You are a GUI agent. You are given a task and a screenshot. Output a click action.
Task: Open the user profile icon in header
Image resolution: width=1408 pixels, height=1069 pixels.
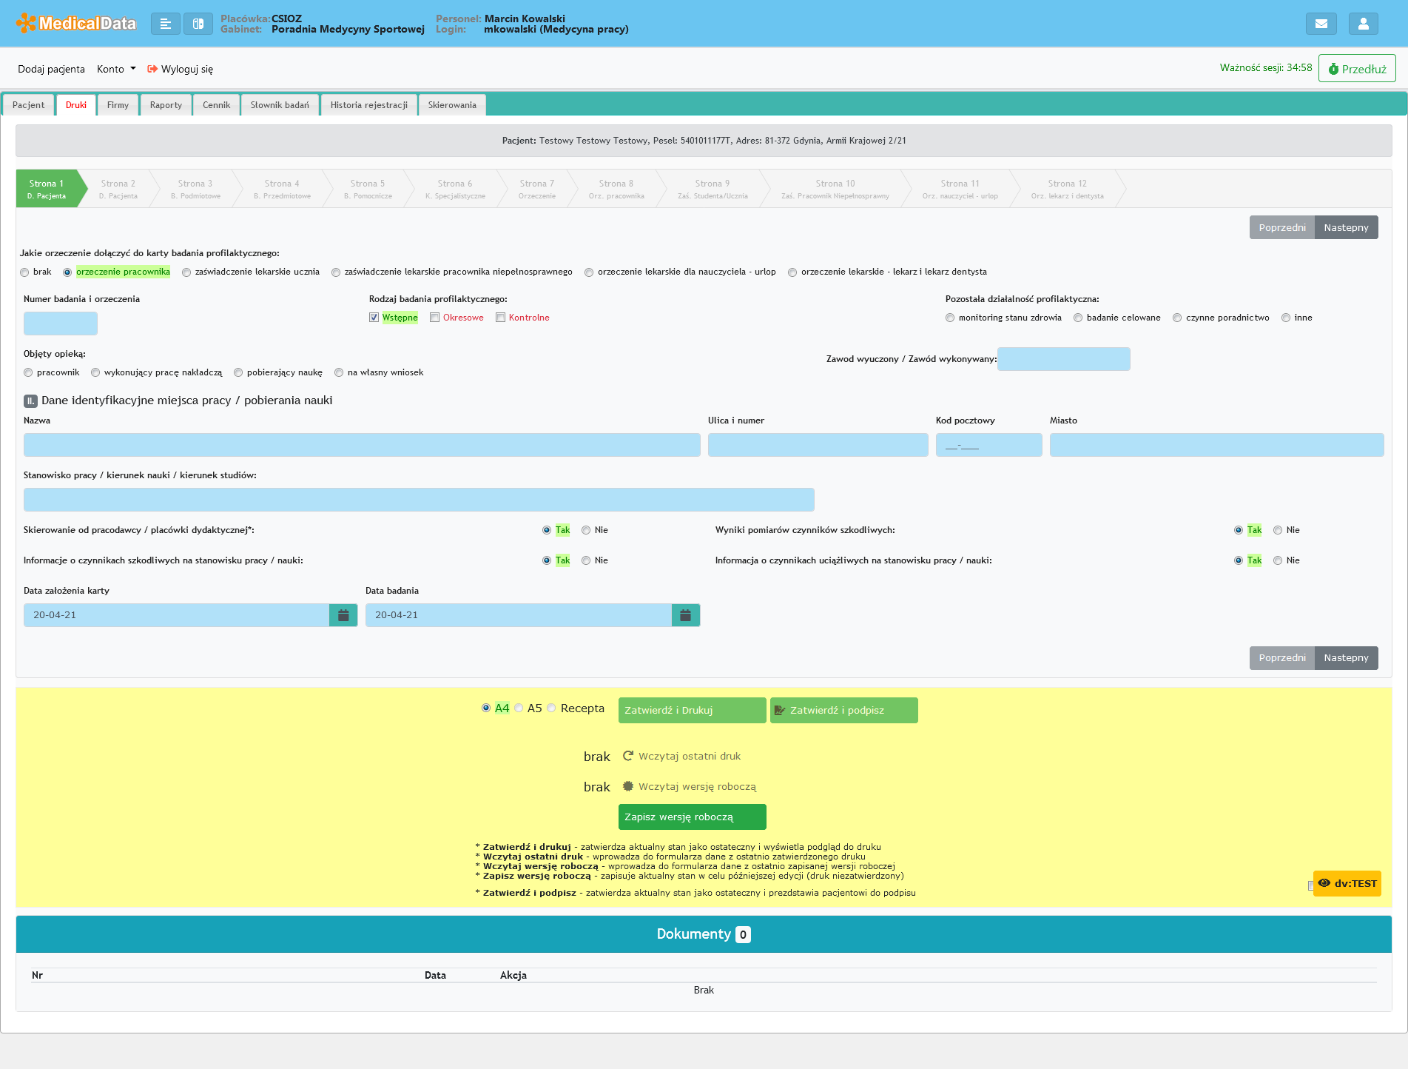[1363, 24]
